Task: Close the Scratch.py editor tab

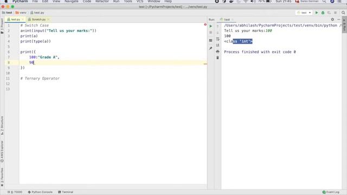Action: tap(48, 19)
